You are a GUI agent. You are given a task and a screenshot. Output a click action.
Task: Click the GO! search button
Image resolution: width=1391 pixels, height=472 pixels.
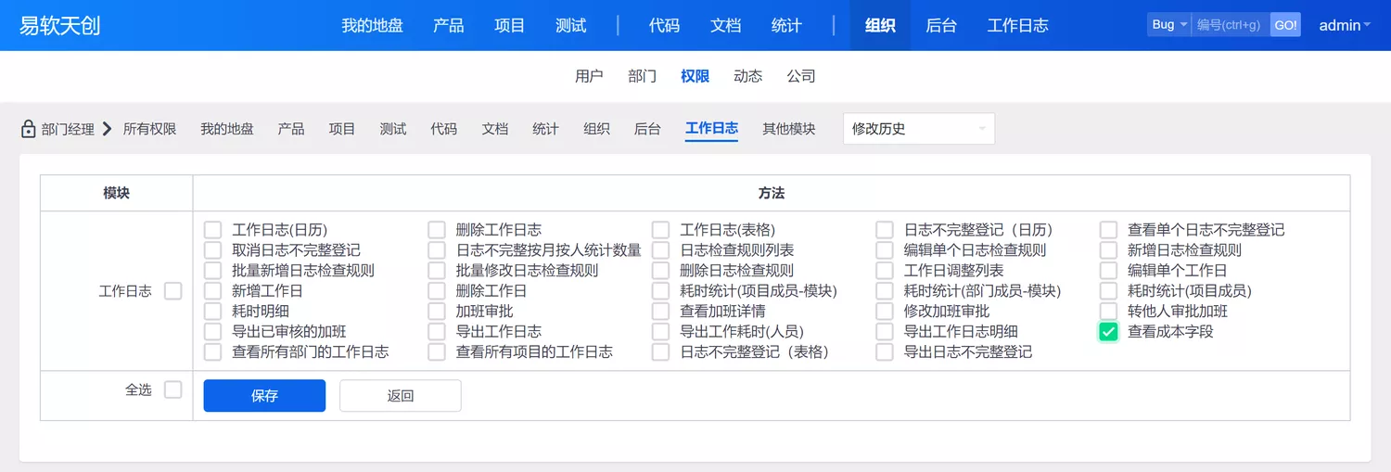pyautogui.click(x=1285, y=25)
